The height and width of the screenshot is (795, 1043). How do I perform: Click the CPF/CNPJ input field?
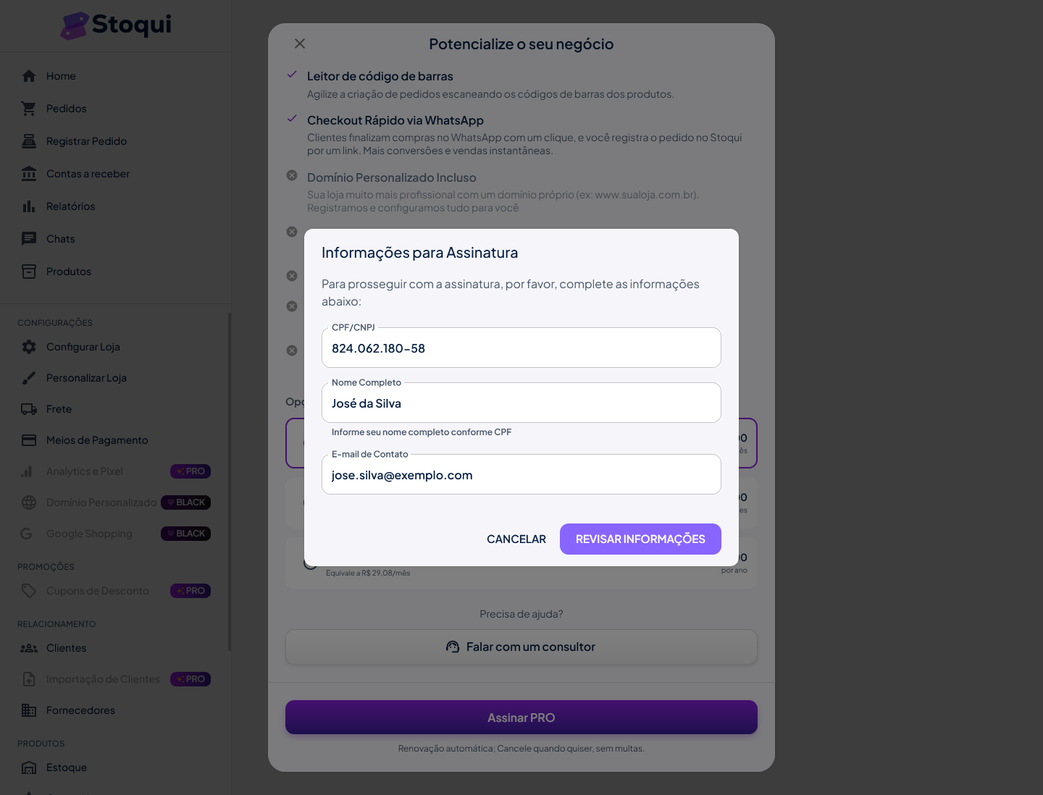tap(521, 348)
